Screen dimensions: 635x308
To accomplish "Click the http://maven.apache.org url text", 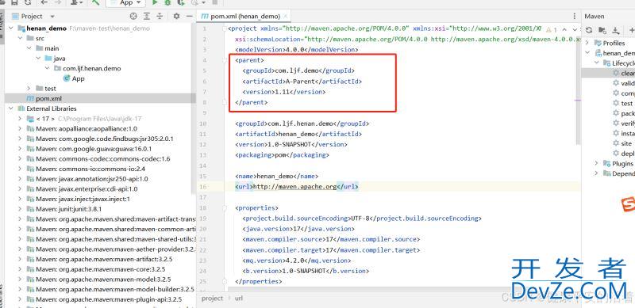I will coord(294,187).
